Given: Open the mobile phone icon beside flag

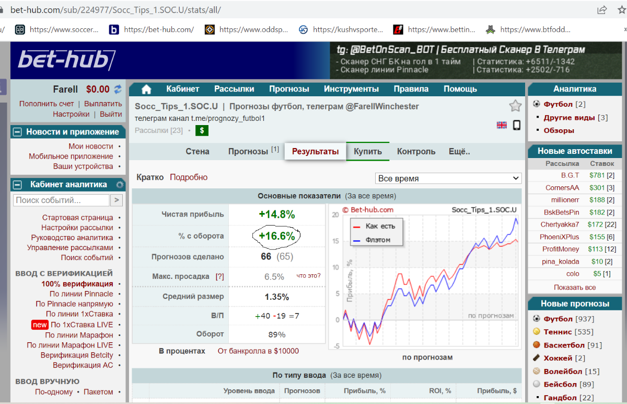Looking at the screenshot, I should (516, 125).
